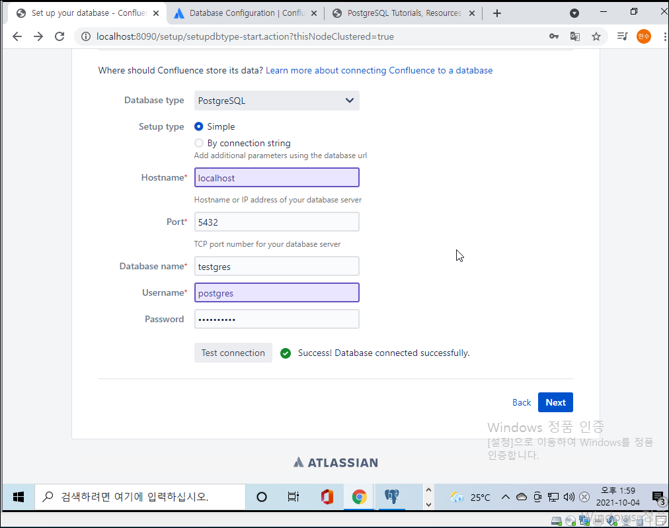View site information icon in address bar
Viewport: 669px width, 528px height.
pos(86,37)
